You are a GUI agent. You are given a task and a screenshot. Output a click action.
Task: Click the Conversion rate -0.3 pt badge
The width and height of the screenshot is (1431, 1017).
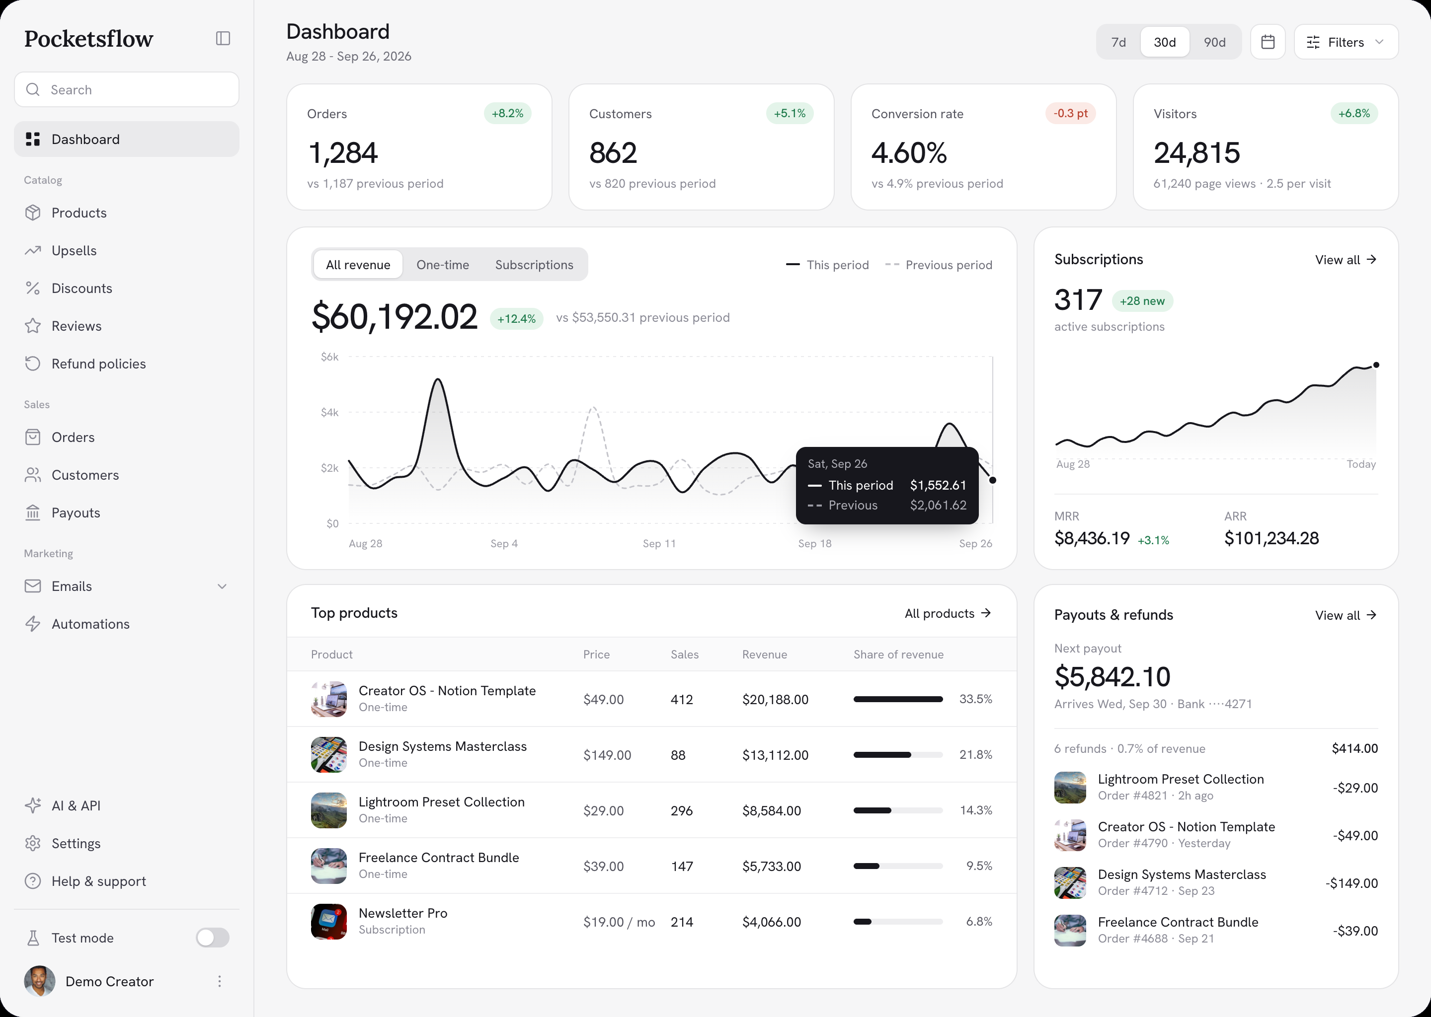pos(1070,113)
